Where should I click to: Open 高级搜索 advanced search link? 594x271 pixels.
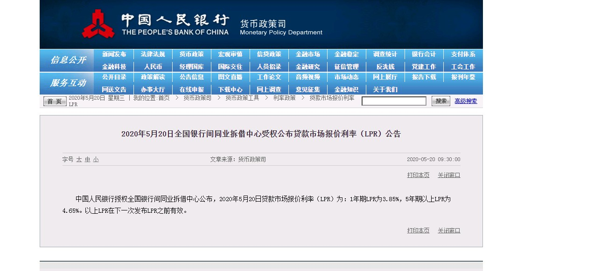pos(466,101)
